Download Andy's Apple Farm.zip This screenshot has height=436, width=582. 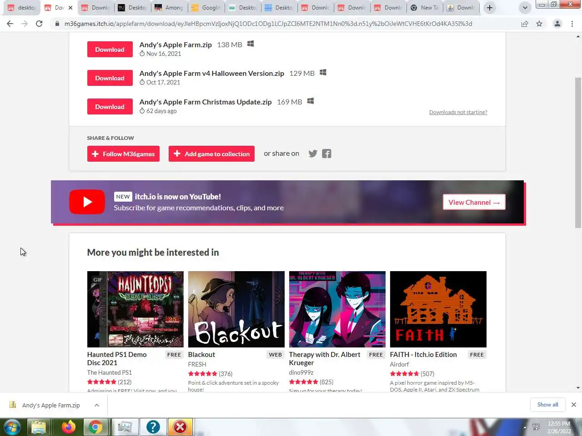(x=110, y=50)
